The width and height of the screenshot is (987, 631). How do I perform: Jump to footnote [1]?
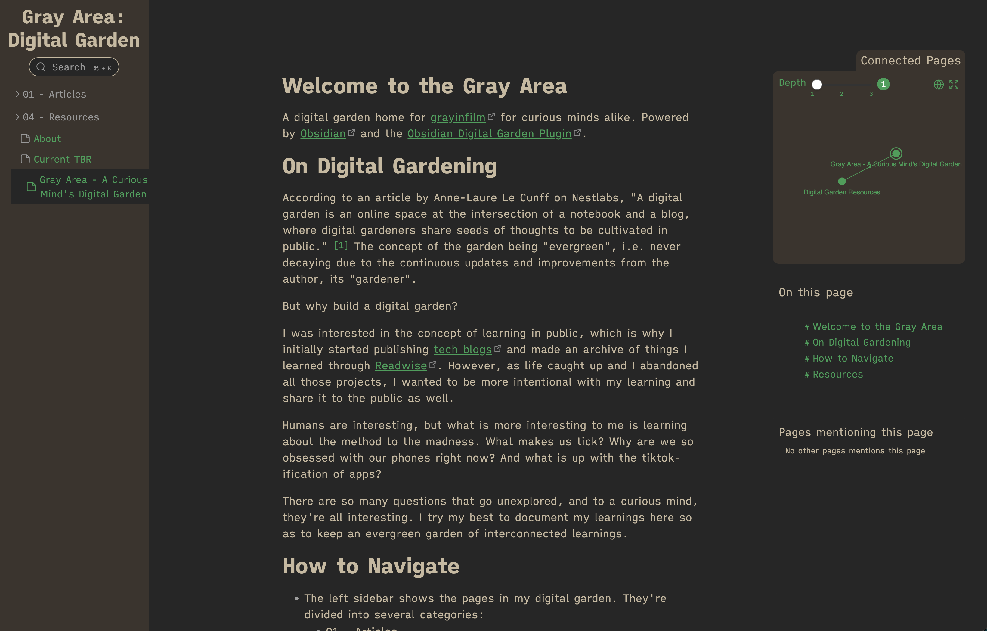click(341, 245)
